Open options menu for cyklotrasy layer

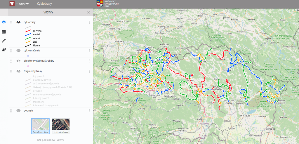(x=89, y=22)
